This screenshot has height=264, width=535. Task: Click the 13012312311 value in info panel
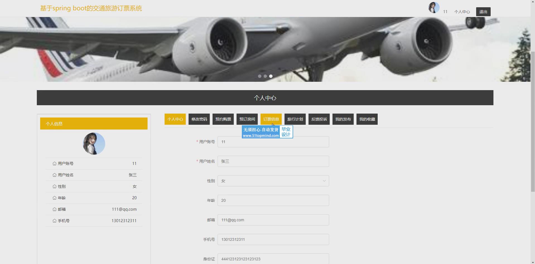click(124, 221)
